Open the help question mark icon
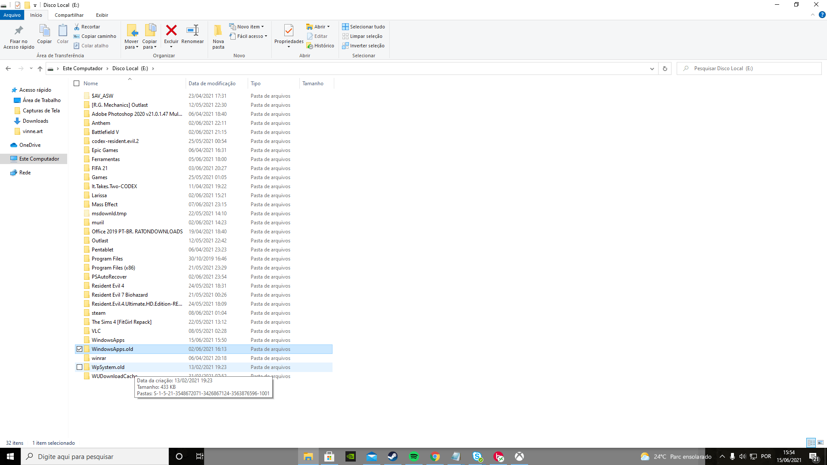Screen dimensions: 827x465 pos(822,15)
